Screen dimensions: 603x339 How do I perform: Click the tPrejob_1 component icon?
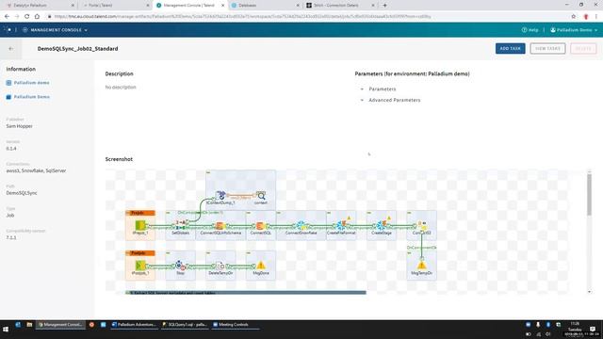pos(140,225)
